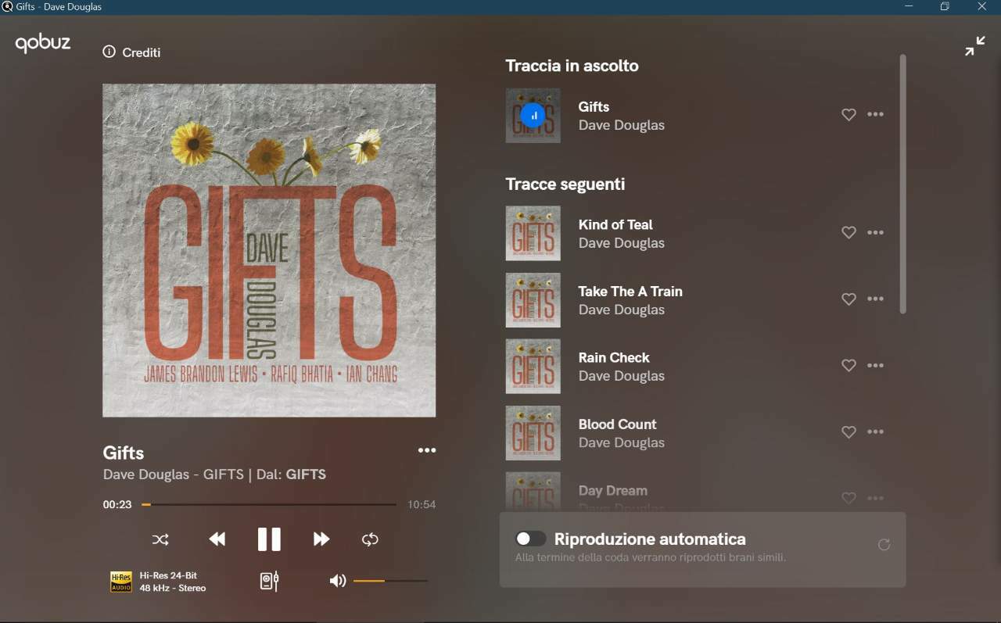Image resolution: width=1001 pixels, height=623 pixels.
Task: Skip to the previous track
Action: tap(217, 539)
